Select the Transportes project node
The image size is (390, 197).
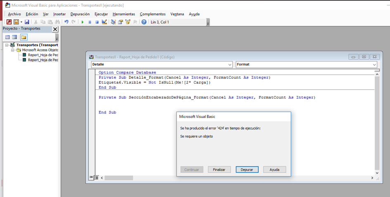click(37, 45)
